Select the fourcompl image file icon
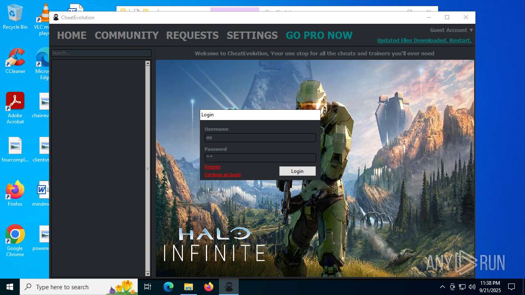 (x=15, y=150)
